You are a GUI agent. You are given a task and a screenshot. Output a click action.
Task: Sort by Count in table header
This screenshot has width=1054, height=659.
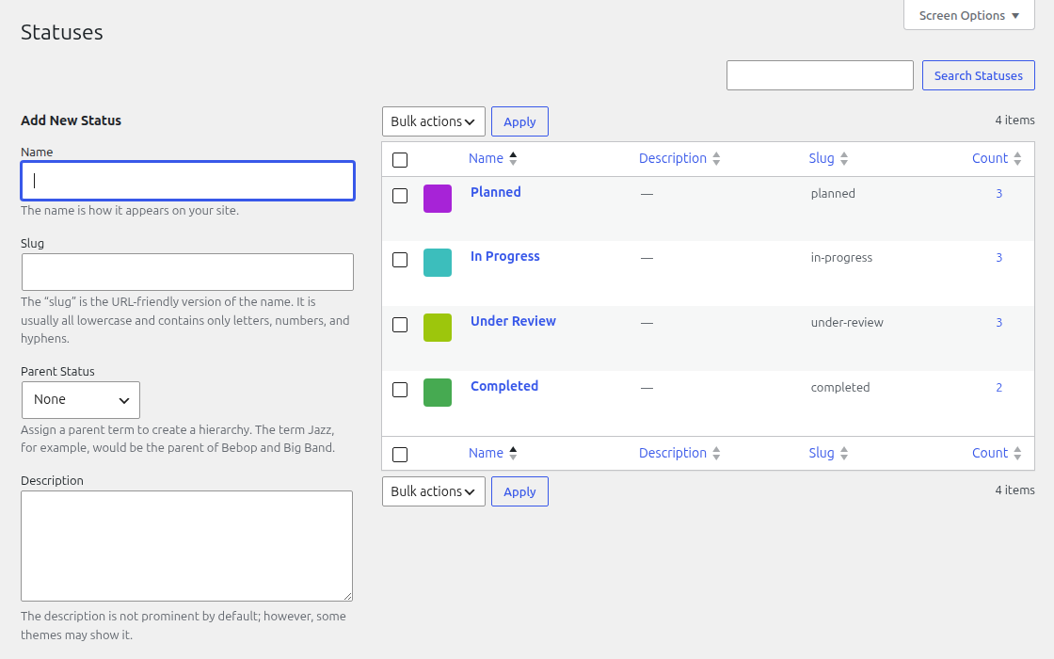tap(997, 159)
